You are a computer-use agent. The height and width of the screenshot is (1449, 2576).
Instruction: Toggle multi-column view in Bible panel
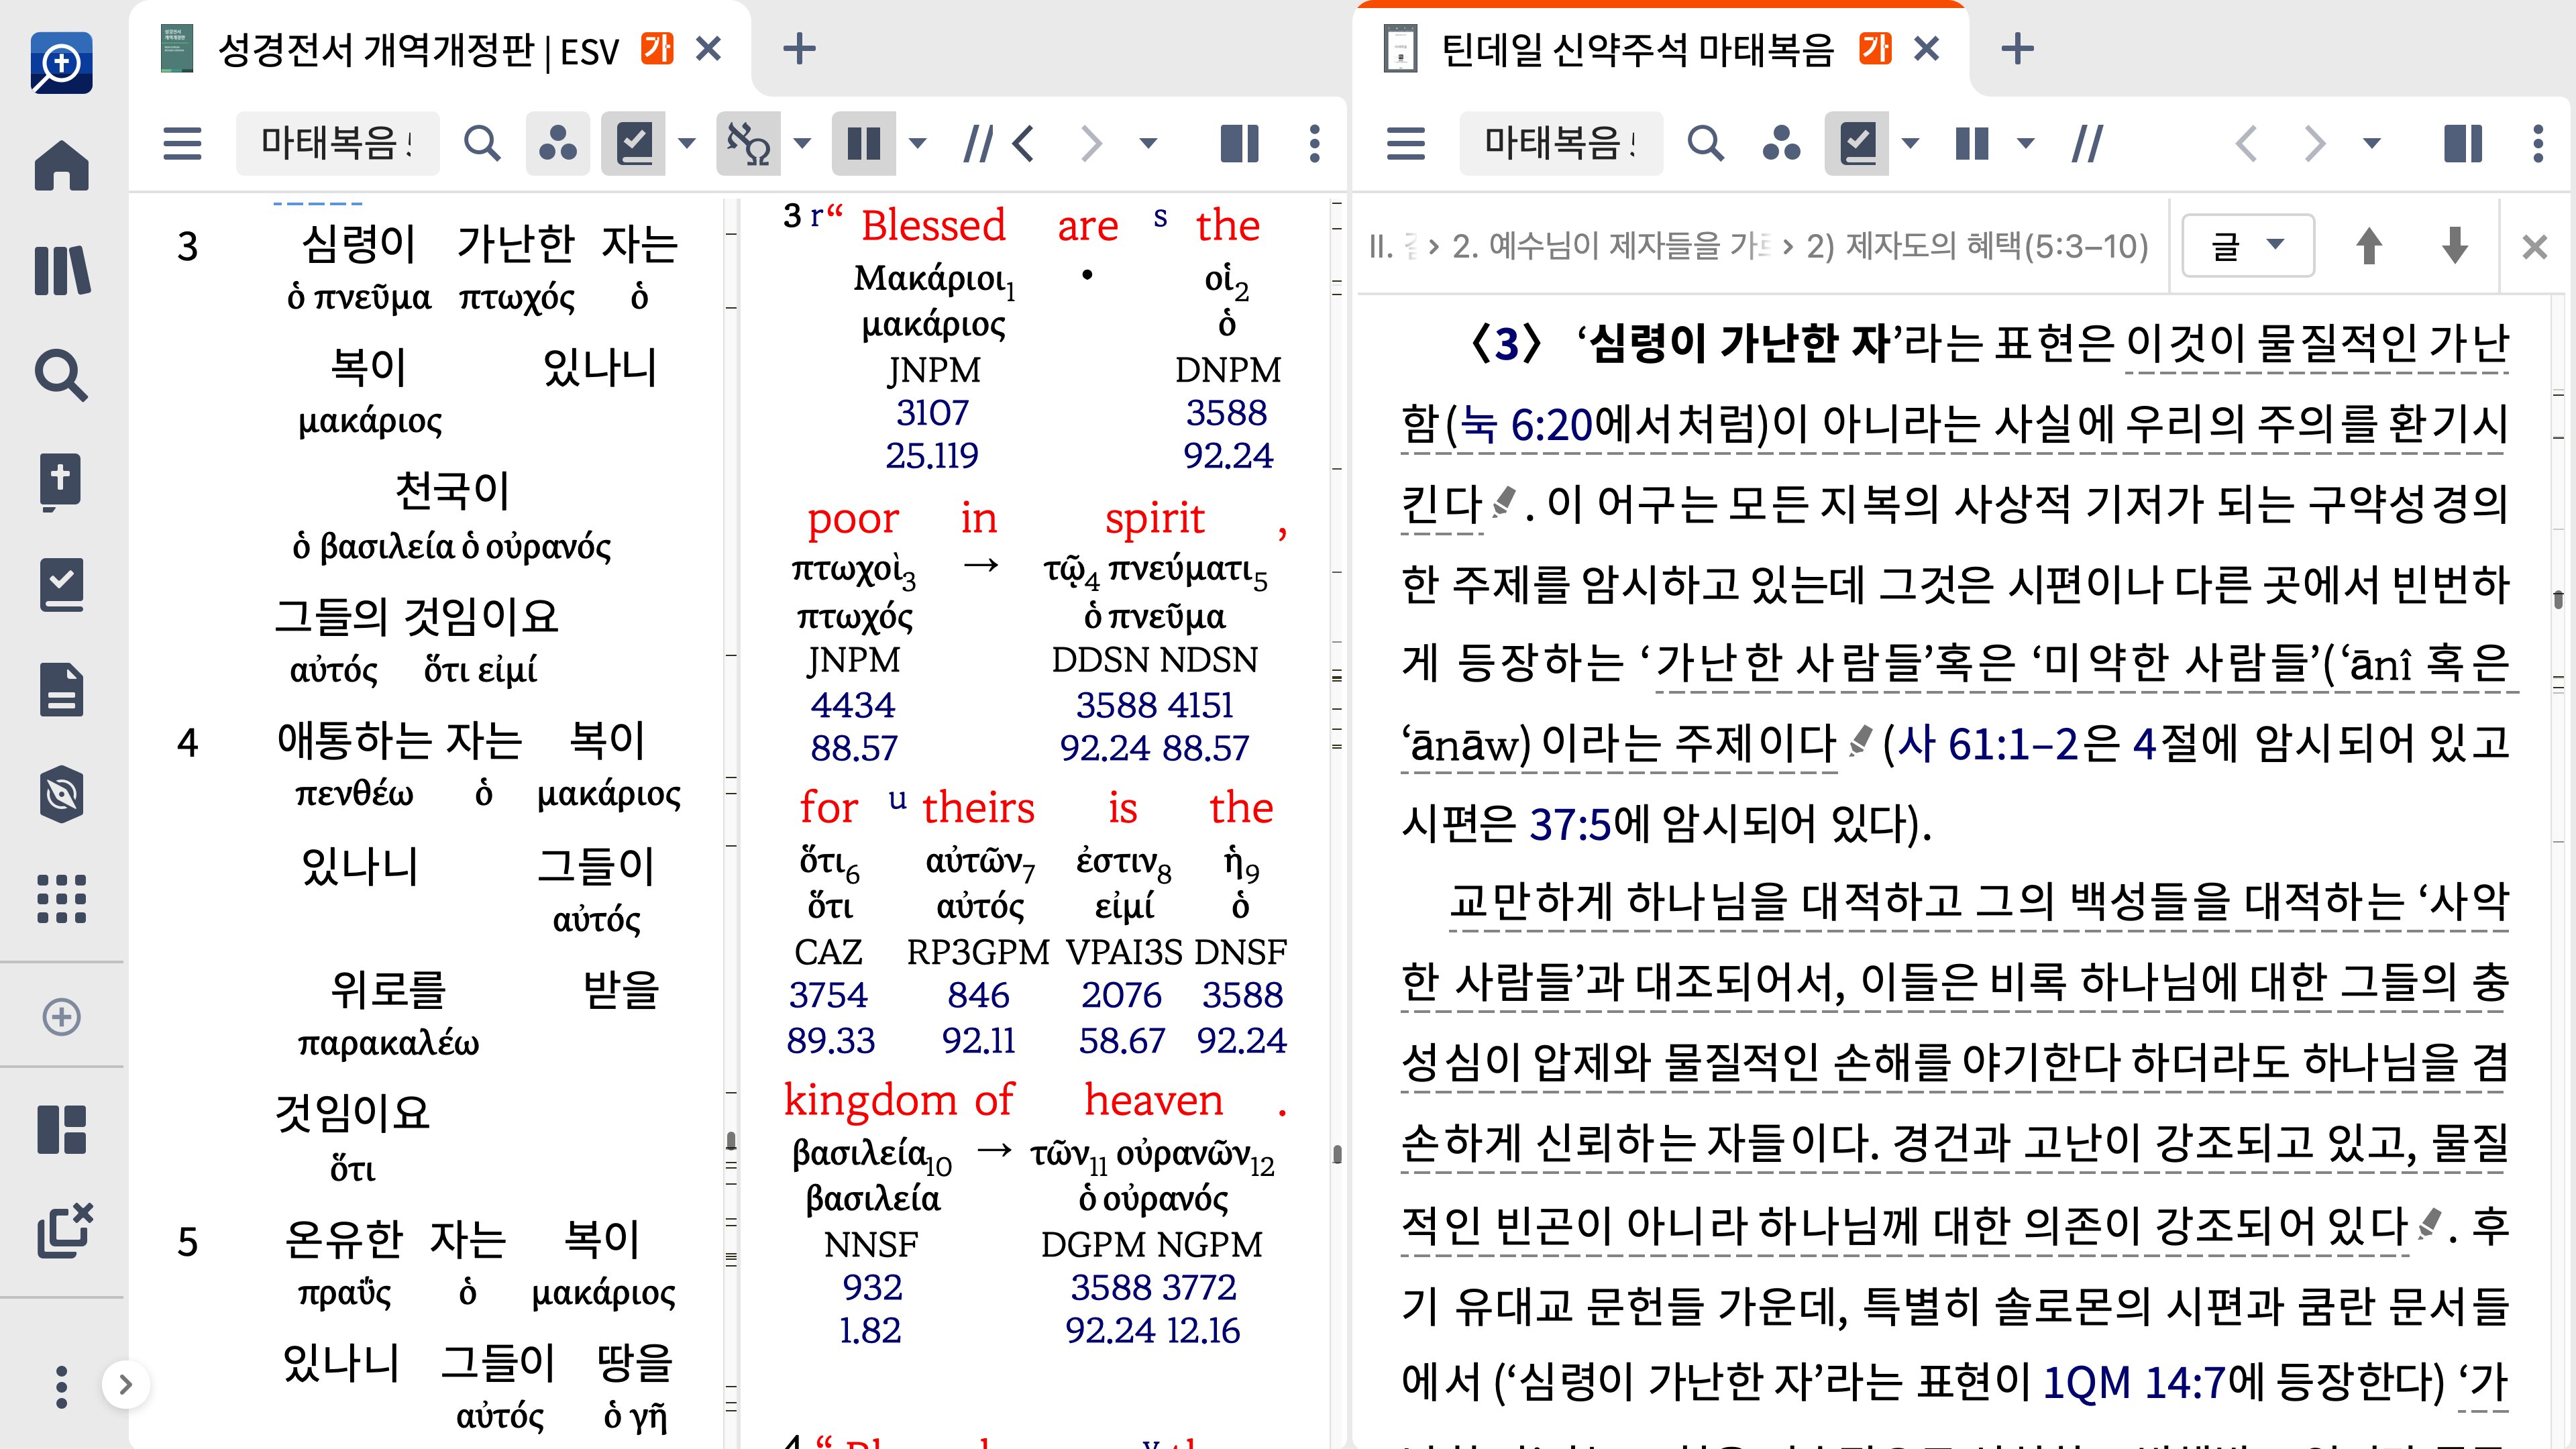864,144
